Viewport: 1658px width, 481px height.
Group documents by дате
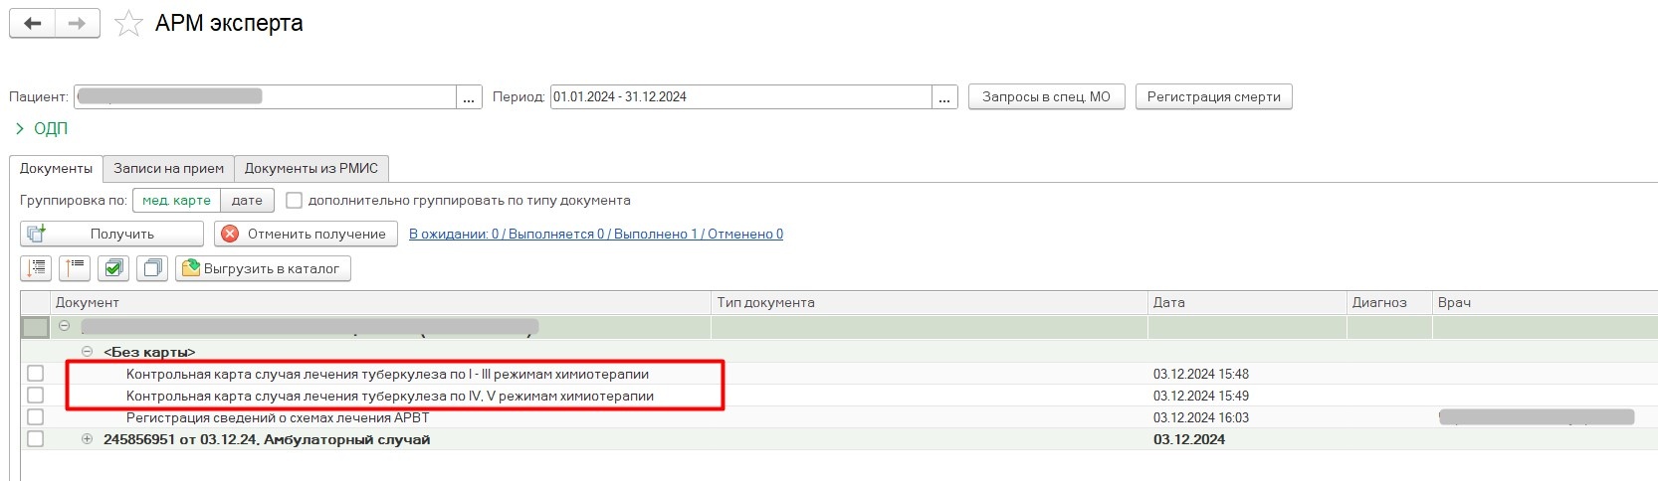tap(247, 201)
